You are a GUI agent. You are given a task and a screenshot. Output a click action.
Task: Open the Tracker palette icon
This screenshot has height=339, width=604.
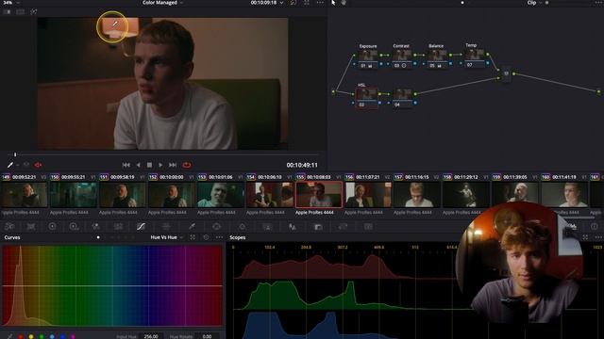242,227
